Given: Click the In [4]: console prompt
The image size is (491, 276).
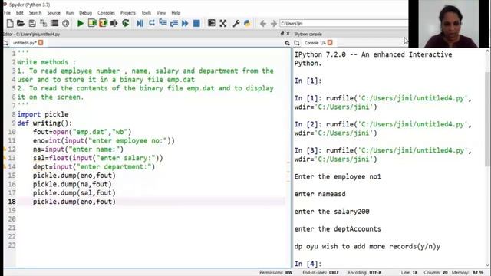Looking at the screenshot, I should 308,264.
